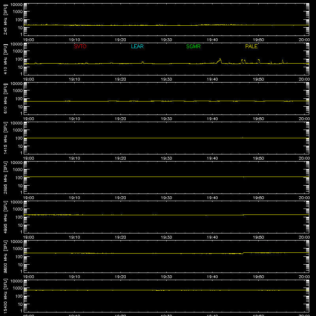Click the 19:00 tick under the 1415 MHz plot
316x316 pixels.
(x=28, y=158)
